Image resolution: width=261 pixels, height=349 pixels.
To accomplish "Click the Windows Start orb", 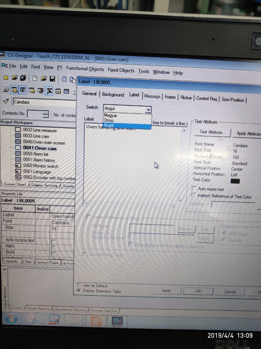I will click(11, 319).
